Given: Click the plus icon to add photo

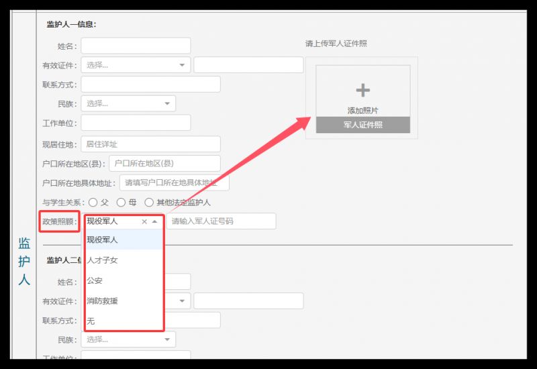Looking at the screenshot, I should click(362, 91).
